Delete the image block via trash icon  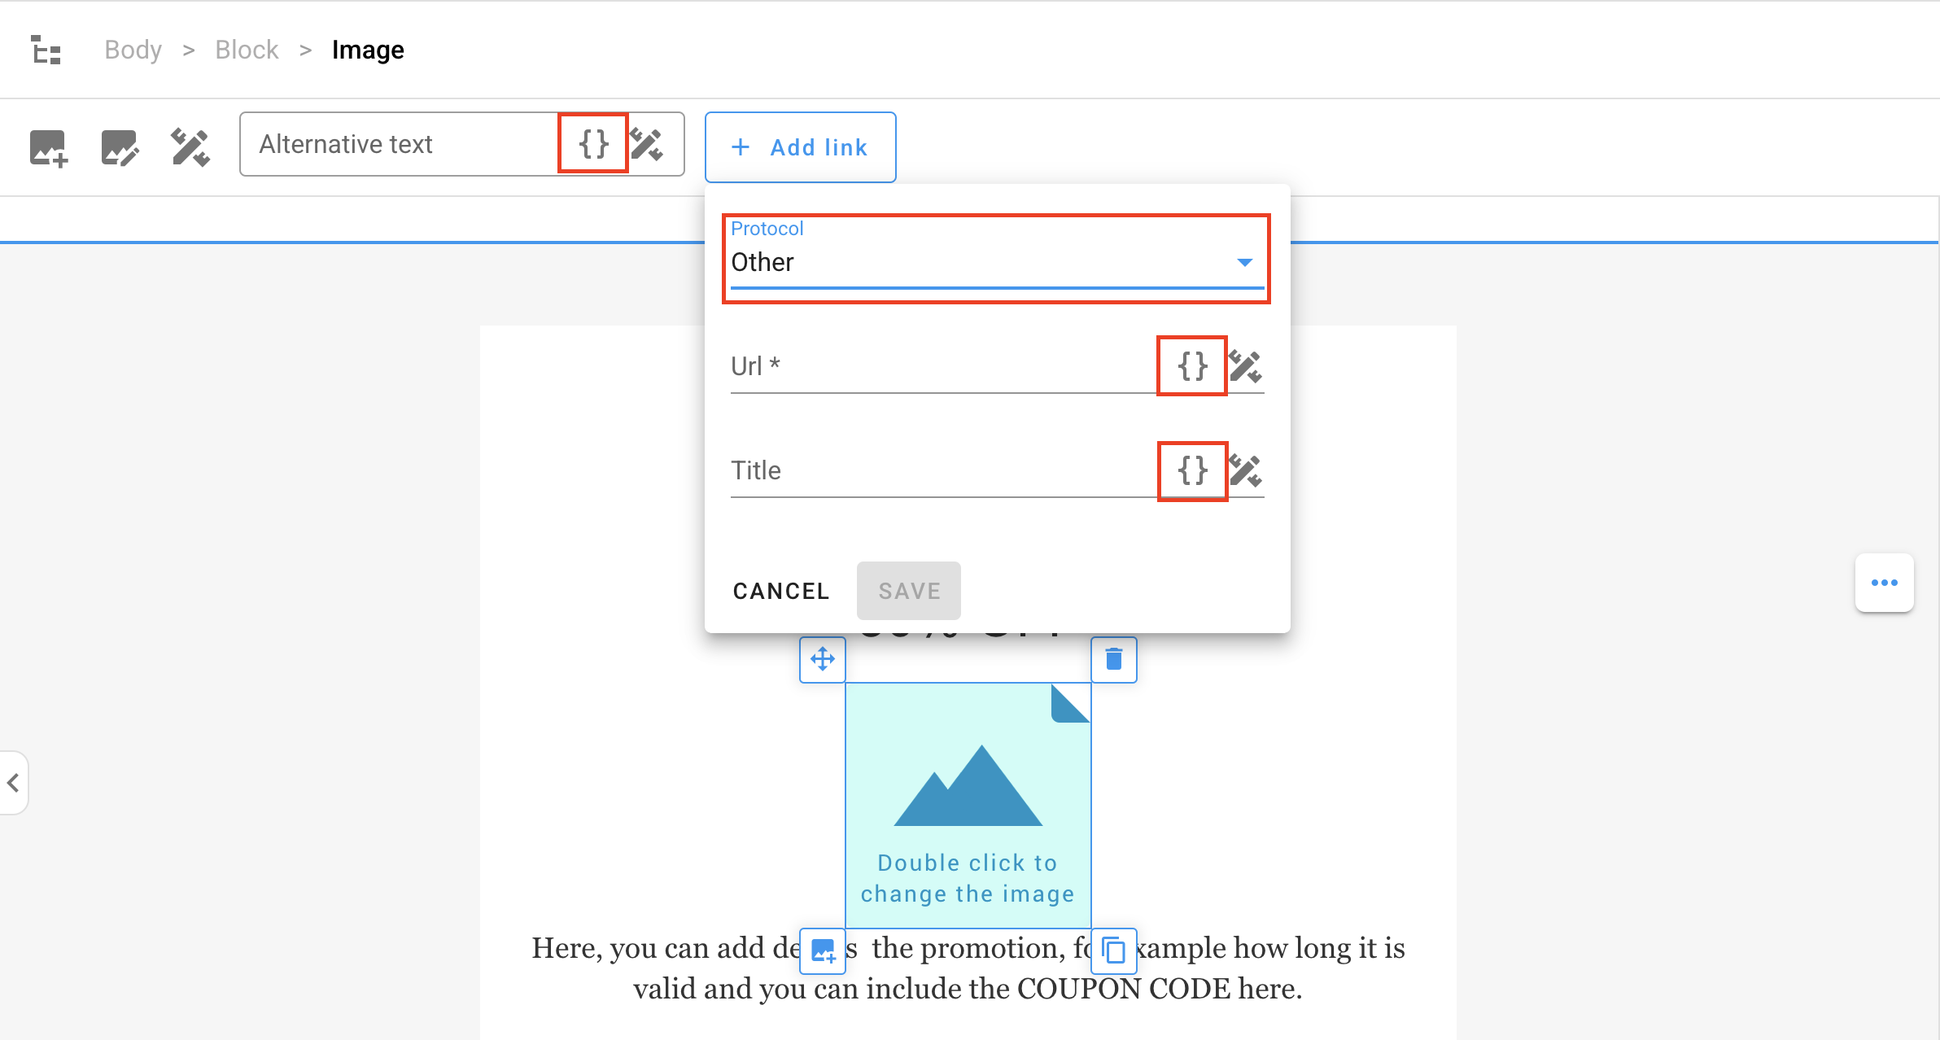tap(1114, 660)
